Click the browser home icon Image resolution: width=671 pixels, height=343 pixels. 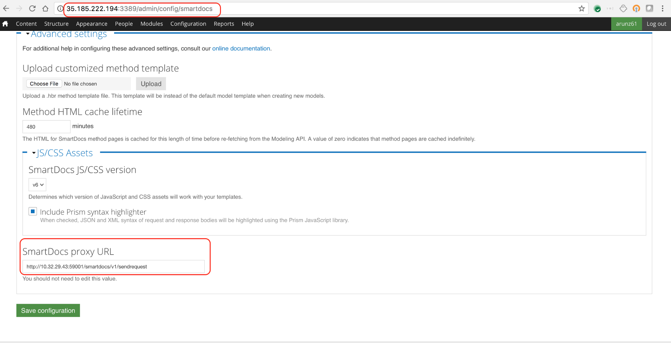45,9
